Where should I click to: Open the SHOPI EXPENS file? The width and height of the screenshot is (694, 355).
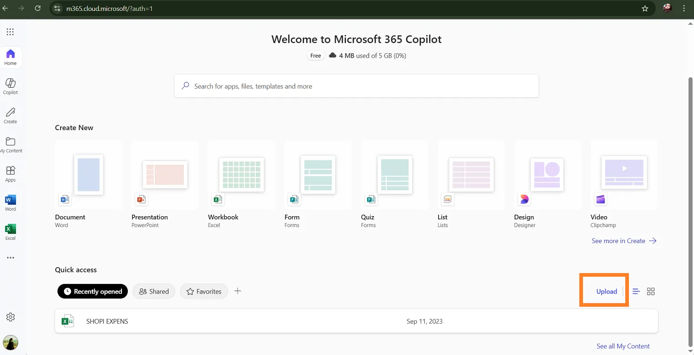(356, 321)
